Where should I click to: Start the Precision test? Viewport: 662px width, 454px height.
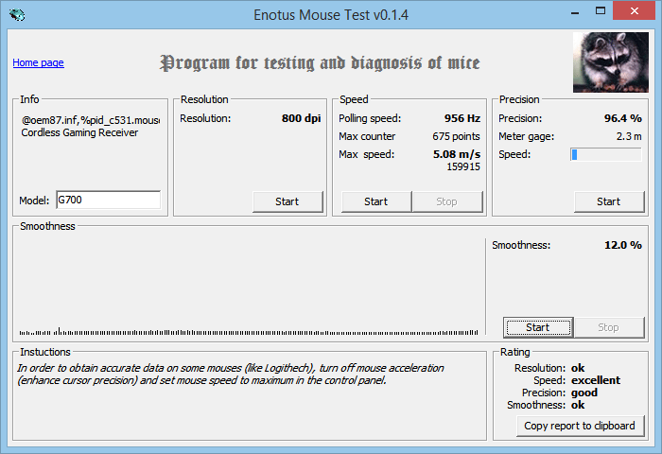(609, 201)
